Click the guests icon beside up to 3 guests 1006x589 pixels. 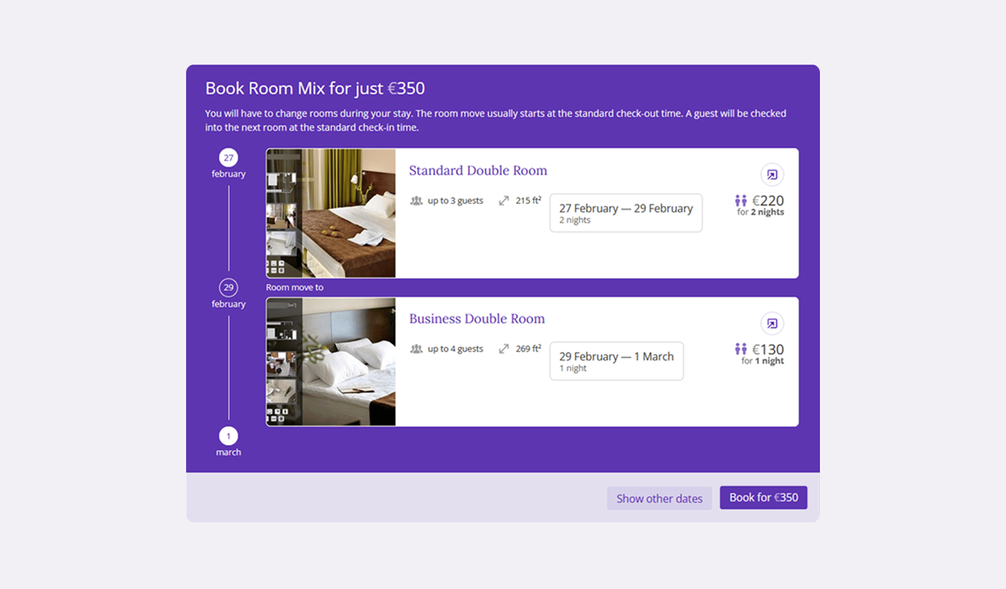416,201
